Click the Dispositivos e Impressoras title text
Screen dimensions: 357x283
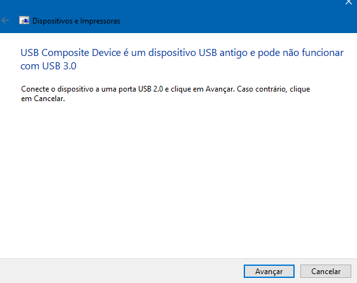click(76, 21)
